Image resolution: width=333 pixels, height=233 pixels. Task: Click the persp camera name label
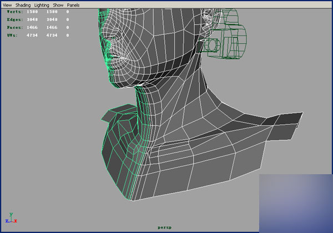point(166,227)
